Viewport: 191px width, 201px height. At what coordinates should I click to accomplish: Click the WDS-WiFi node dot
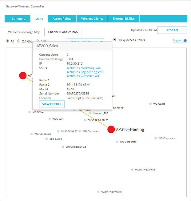point(50,119)
